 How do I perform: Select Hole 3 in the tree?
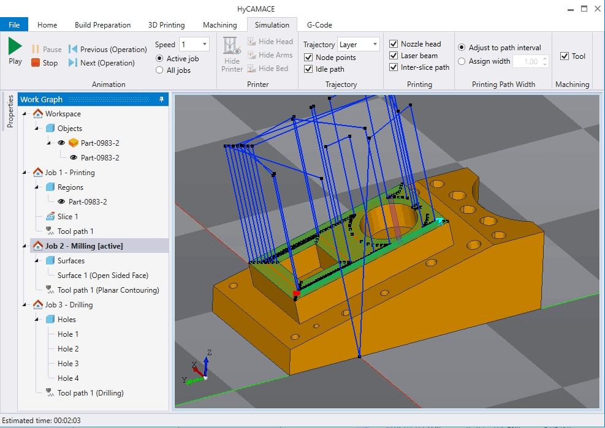tap(68, 363)
